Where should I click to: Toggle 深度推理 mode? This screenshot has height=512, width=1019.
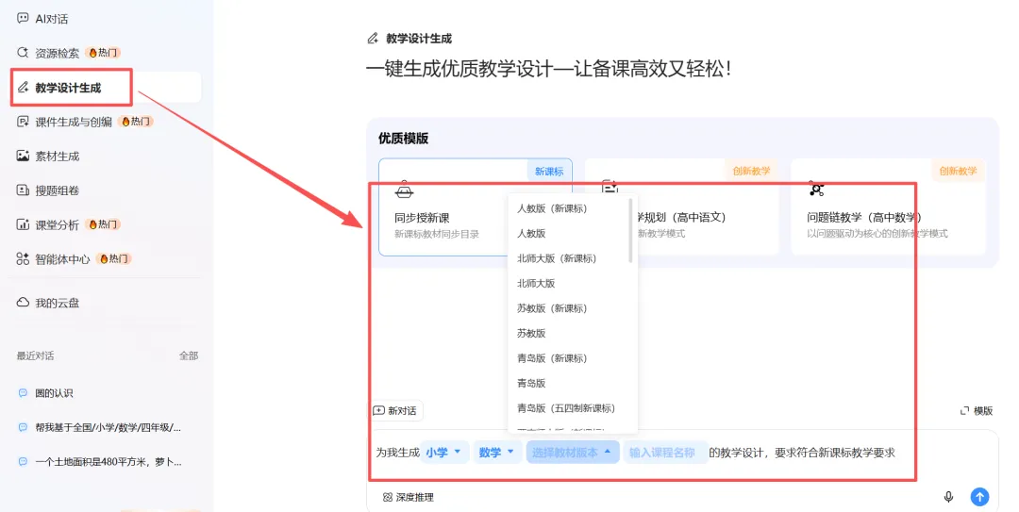409,497
